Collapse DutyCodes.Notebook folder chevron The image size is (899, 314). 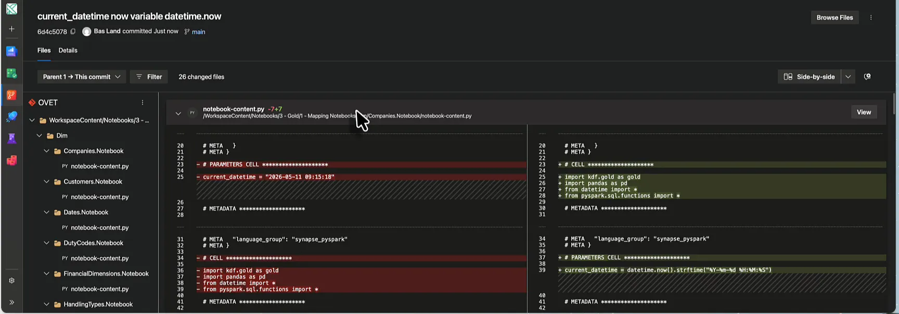pos(46,243)
